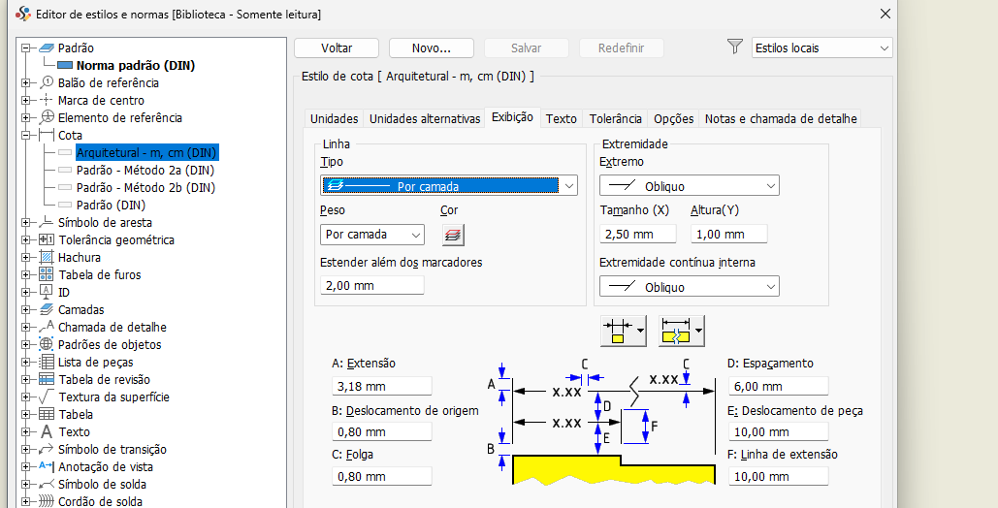Click the Símbolo de transição icon
This screenshot has height=508, width=998.
[x=47, y=449]
